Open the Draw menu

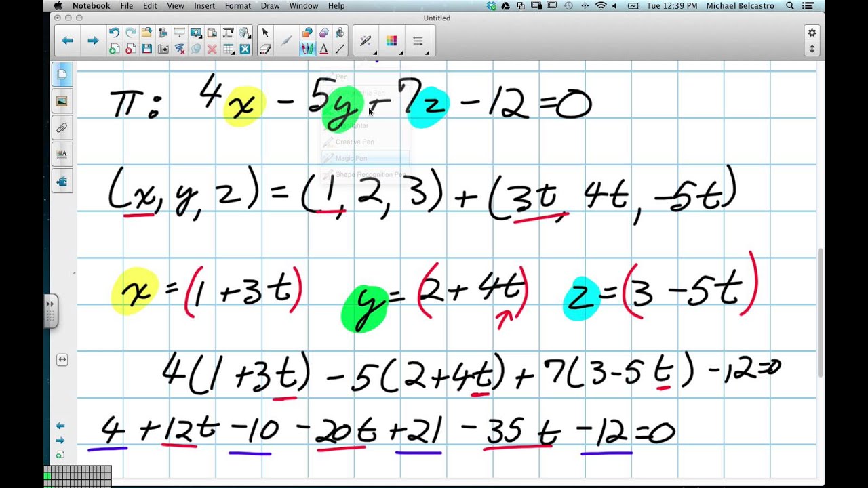(270, 6)
